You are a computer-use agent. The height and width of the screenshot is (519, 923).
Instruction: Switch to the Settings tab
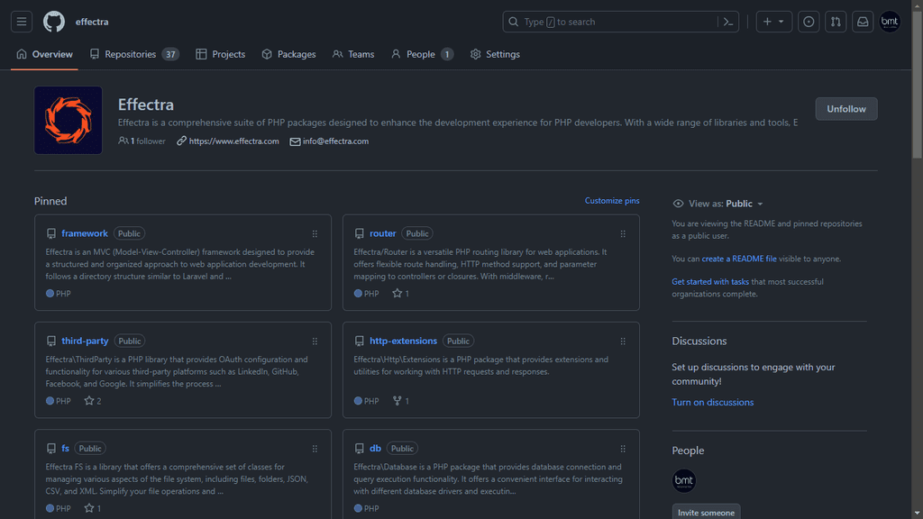[495, 54]
